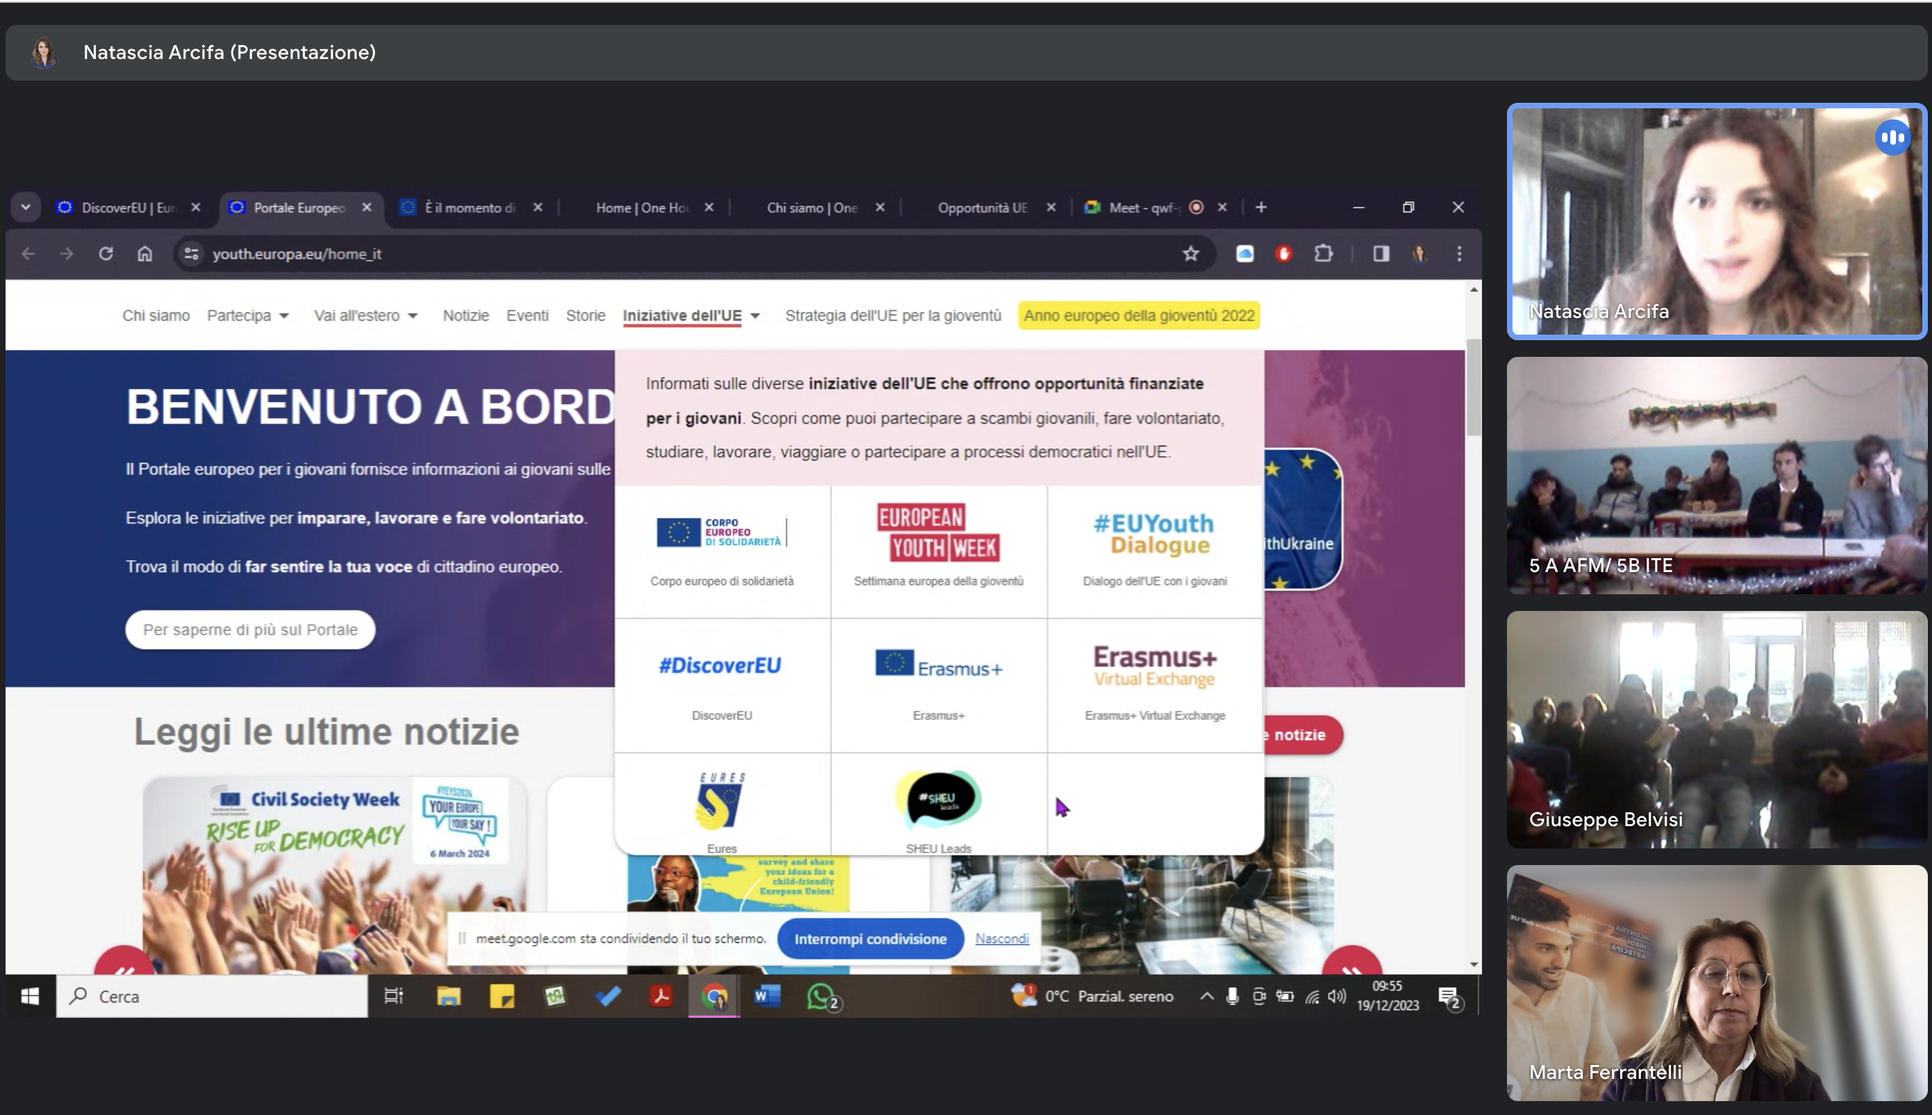The width and height of the screenshot is (1932, 1115).
Task: Open the notification center icon
Action: point(1449,998)
